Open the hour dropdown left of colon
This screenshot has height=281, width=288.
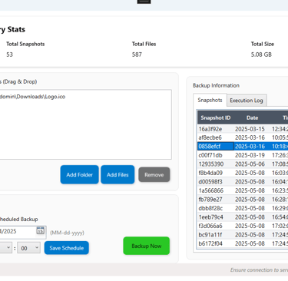(5, 248)
